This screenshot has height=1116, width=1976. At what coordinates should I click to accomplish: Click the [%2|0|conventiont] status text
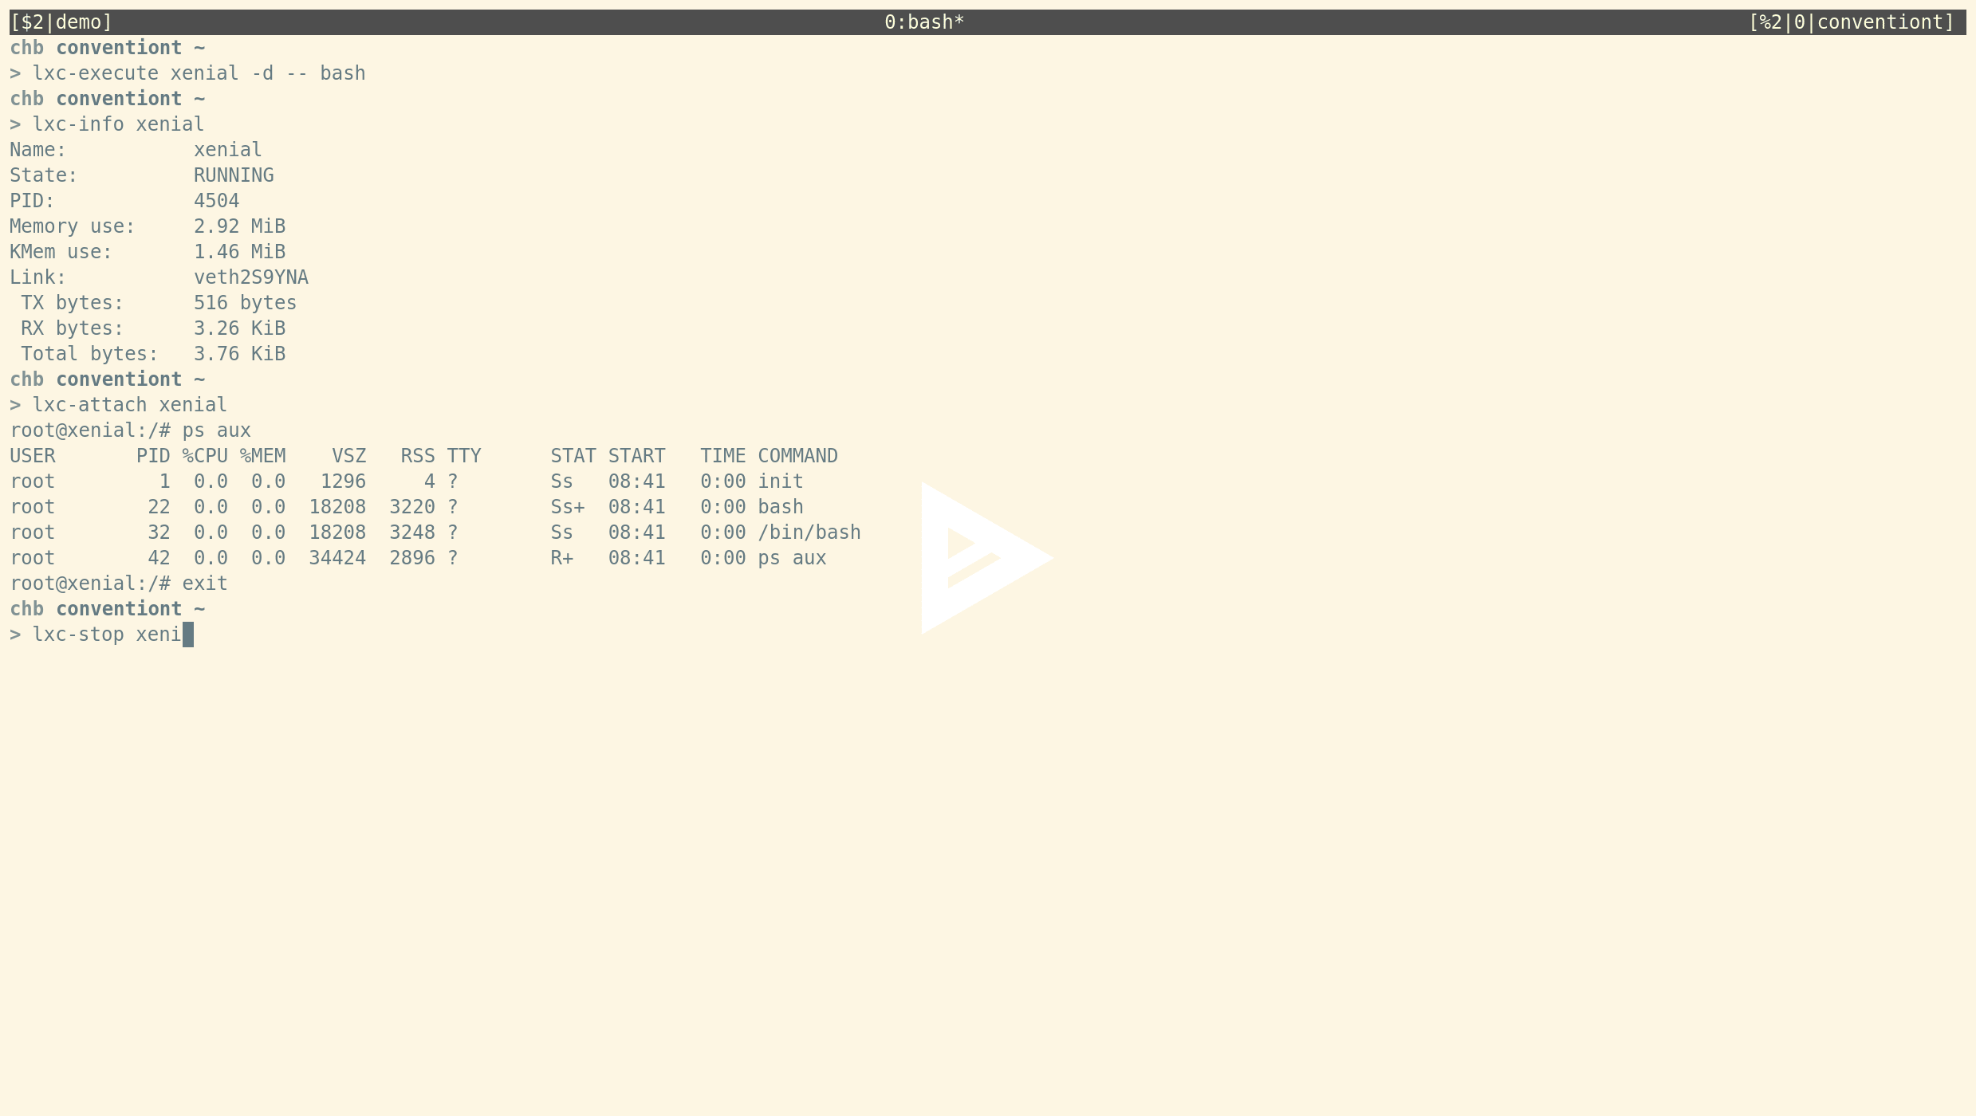(1852, 22)
